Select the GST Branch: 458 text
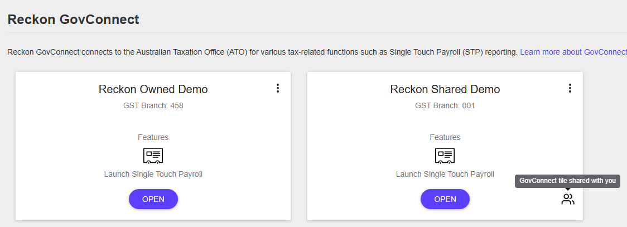This screenshot has height=227, width=627. click(x=153, y=105)
